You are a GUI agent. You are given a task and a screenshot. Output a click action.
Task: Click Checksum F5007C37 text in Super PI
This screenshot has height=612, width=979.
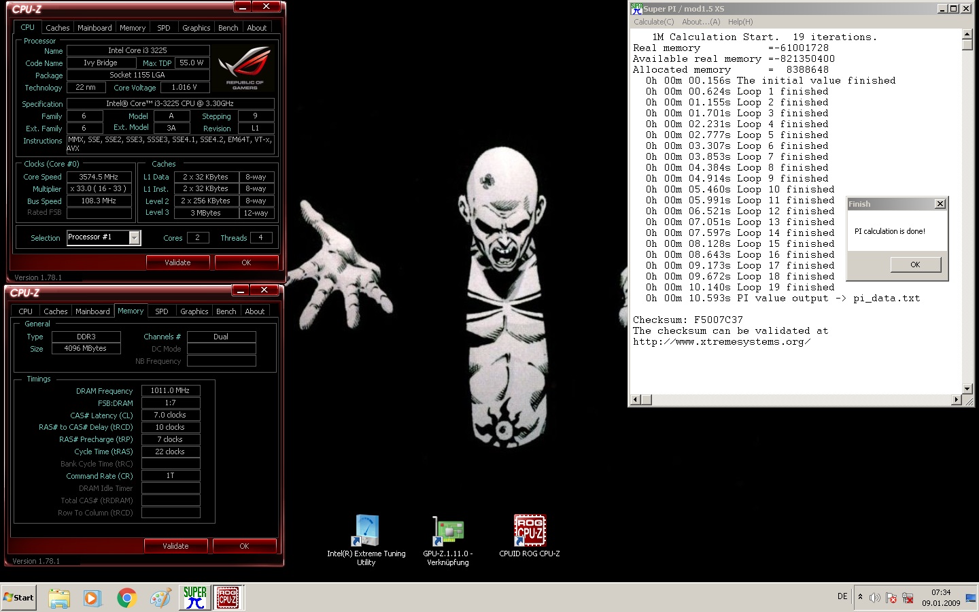tap(688, 320)
